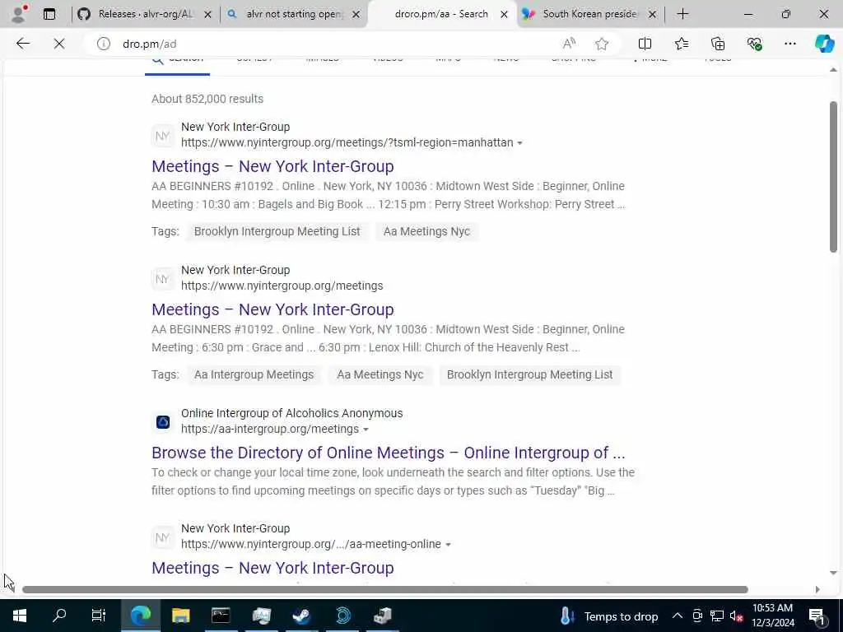
Task: Click Brooklyn Intergroup Meeting List tag in first result
Action: click(277, 231)
